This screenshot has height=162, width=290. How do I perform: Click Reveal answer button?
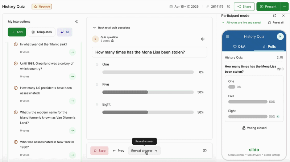pos(144,151)
